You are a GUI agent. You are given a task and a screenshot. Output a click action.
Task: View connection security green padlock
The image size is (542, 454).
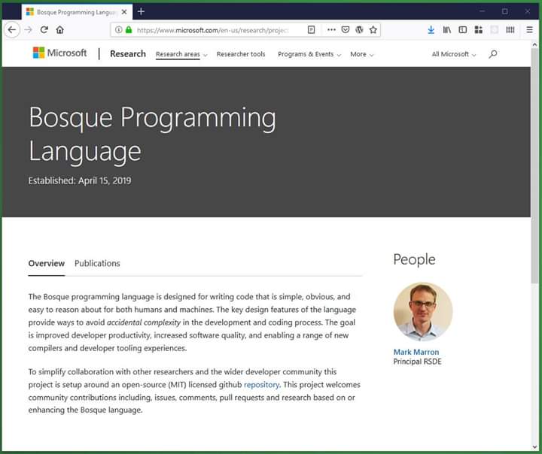point(129,30)
